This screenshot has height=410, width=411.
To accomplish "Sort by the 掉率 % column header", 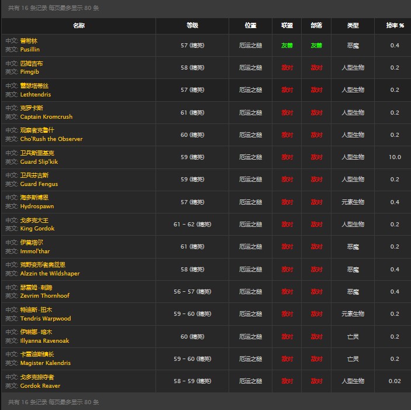I will pyautogui.click(x=395, y=26).
